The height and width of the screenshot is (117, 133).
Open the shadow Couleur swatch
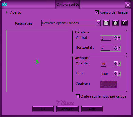coord(108,84)
